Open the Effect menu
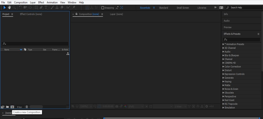This screenshot has width=263, height=119. [41, 3]
